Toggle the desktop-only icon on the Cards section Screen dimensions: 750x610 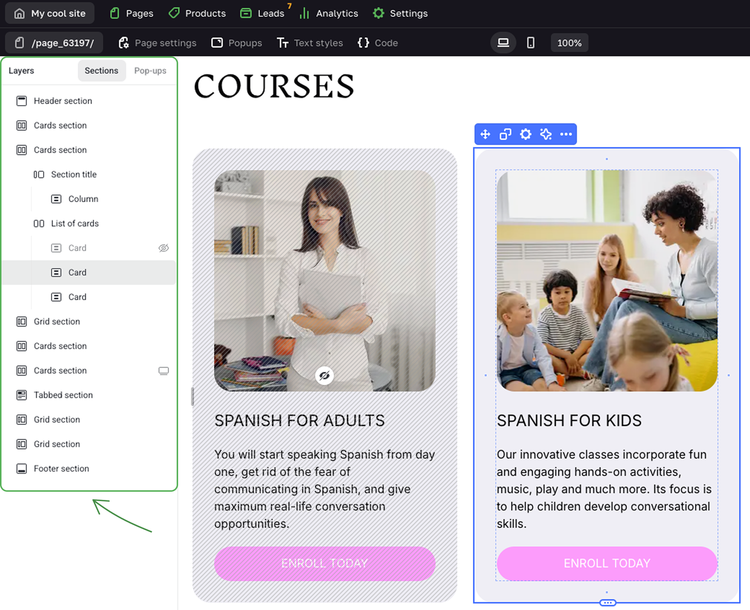(x=163, y=371)
